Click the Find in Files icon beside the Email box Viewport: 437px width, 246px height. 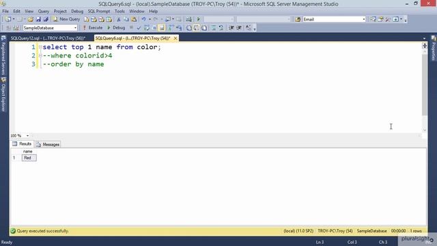298,19
